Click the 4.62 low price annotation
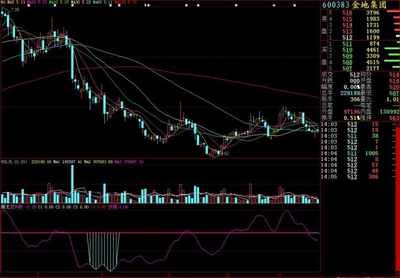This screenshot has height=278, width=400. click(x=225, y=153)
